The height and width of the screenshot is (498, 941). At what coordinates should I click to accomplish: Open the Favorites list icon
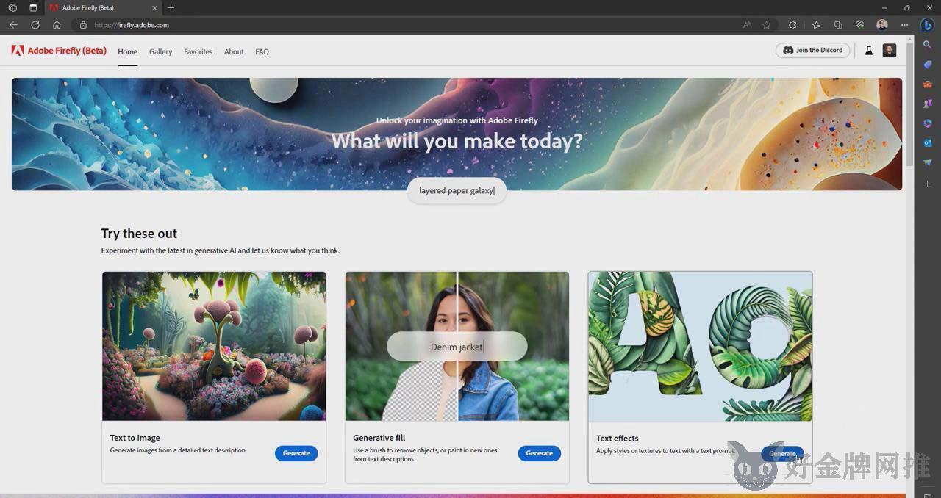[x=817, y=25]
